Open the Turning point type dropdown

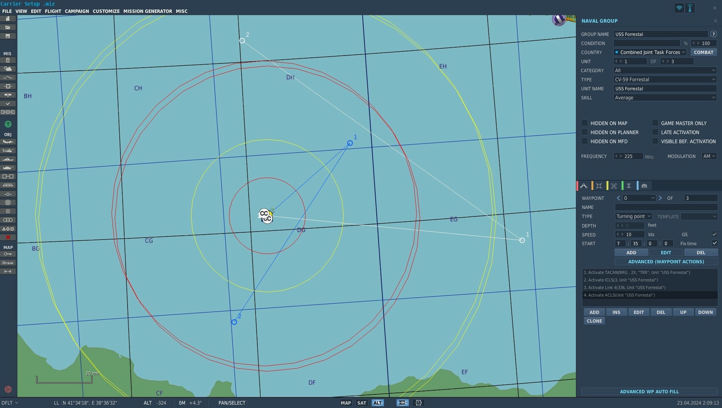click(634, 216)
